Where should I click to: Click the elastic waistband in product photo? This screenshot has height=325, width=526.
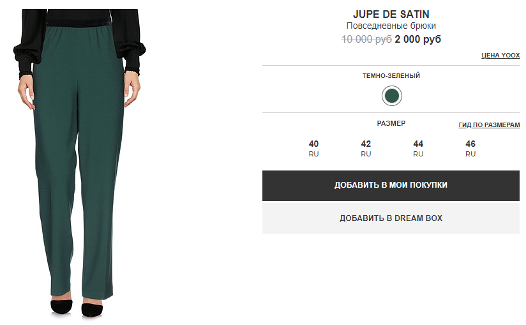click(x=78, y=25)
